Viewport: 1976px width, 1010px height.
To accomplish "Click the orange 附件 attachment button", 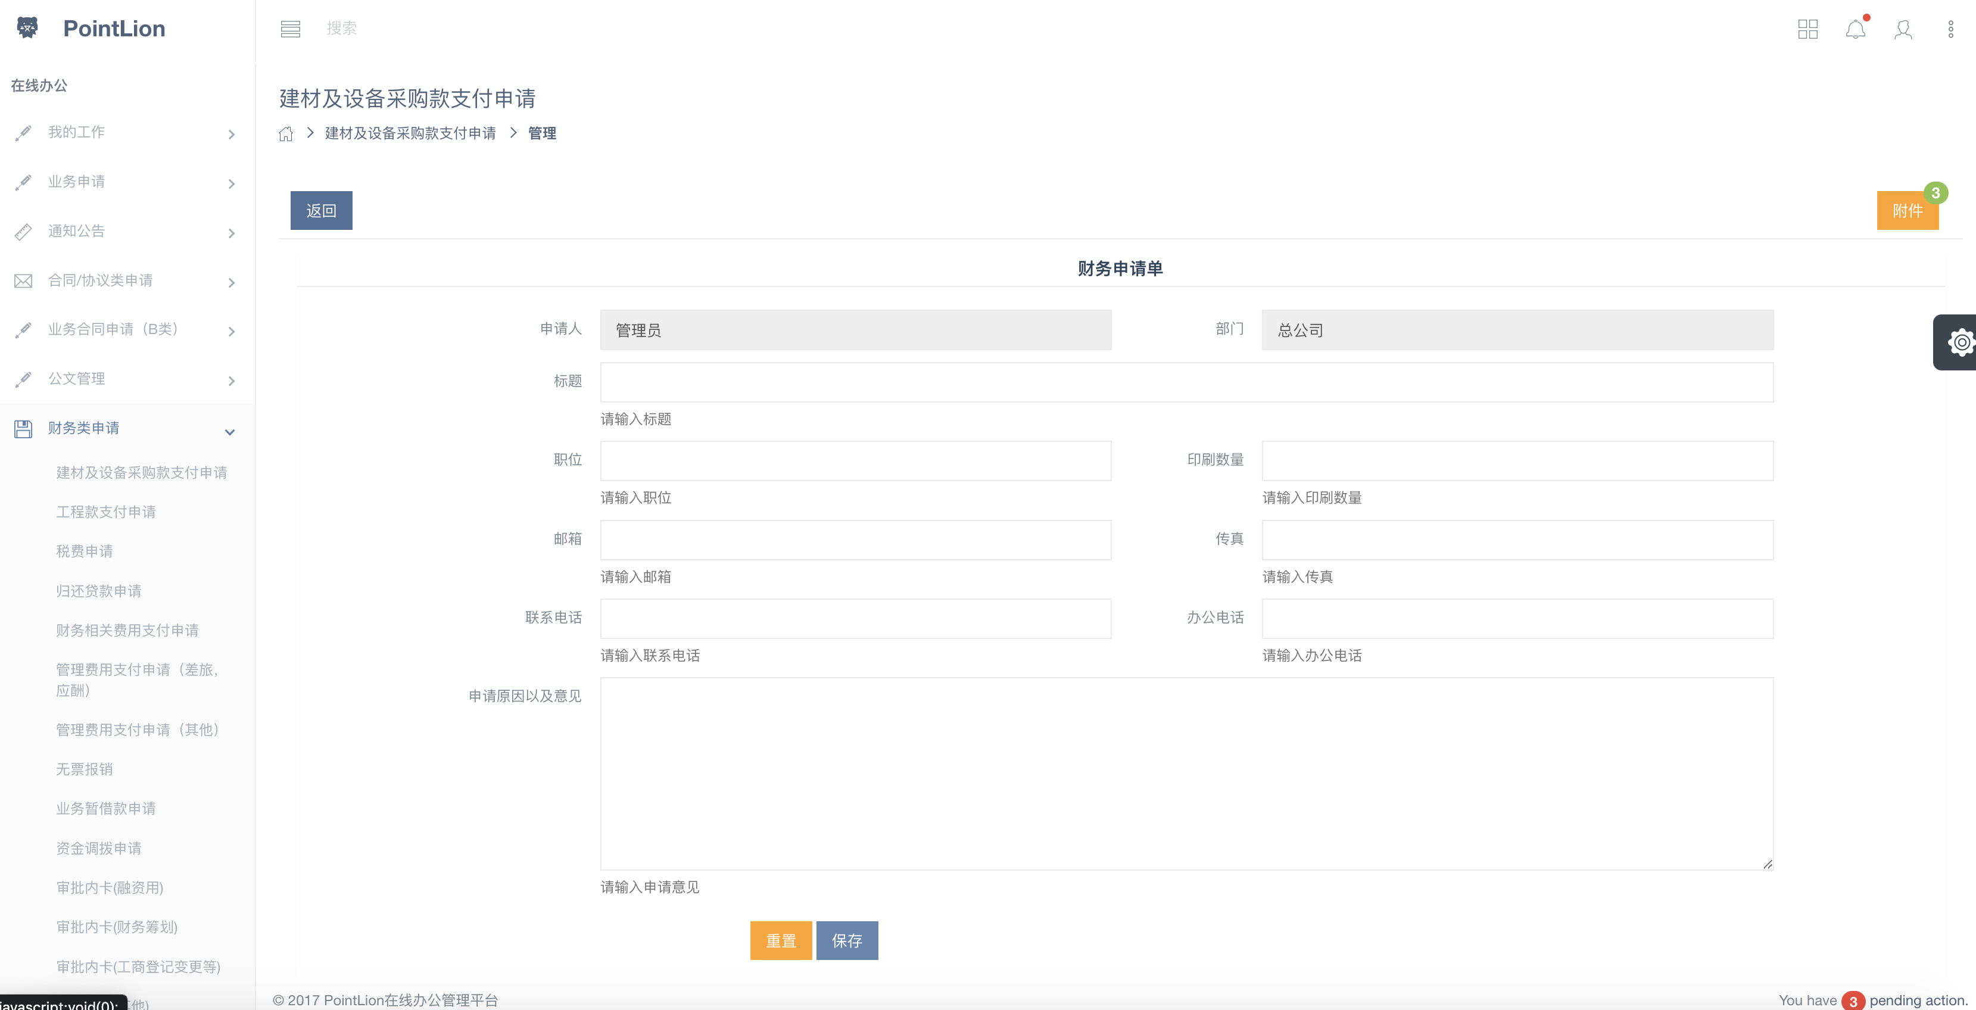I will [x=1908, y=210].
